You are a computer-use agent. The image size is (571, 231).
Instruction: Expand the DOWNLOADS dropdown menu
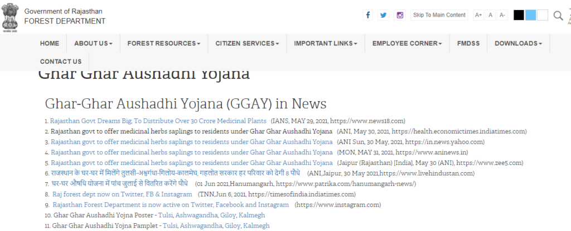click(518, 43)
